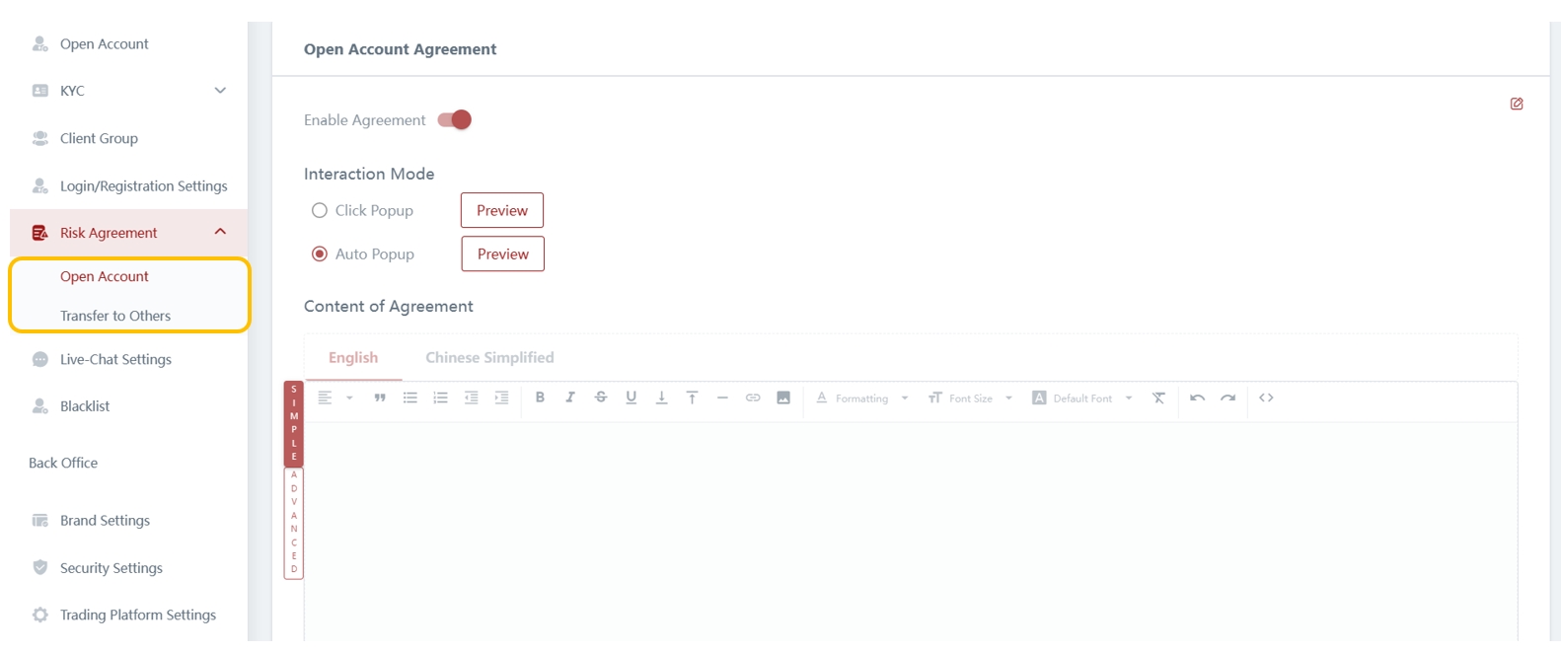Open the Default Font dropdown
Viewport: 1561px width, 652px height.
(x=1082, y=398)
